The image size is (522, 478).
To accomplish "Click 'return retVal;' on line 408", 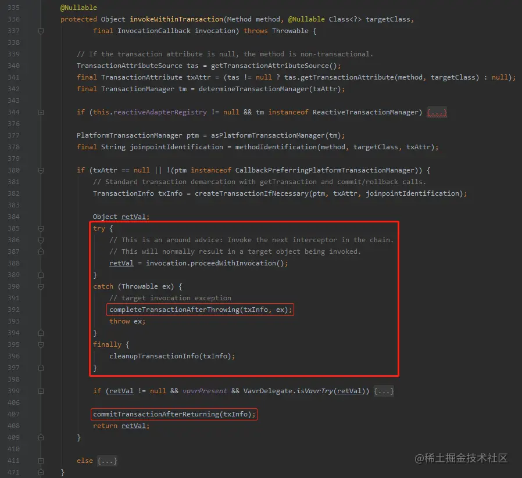I will tap(121, 426).
